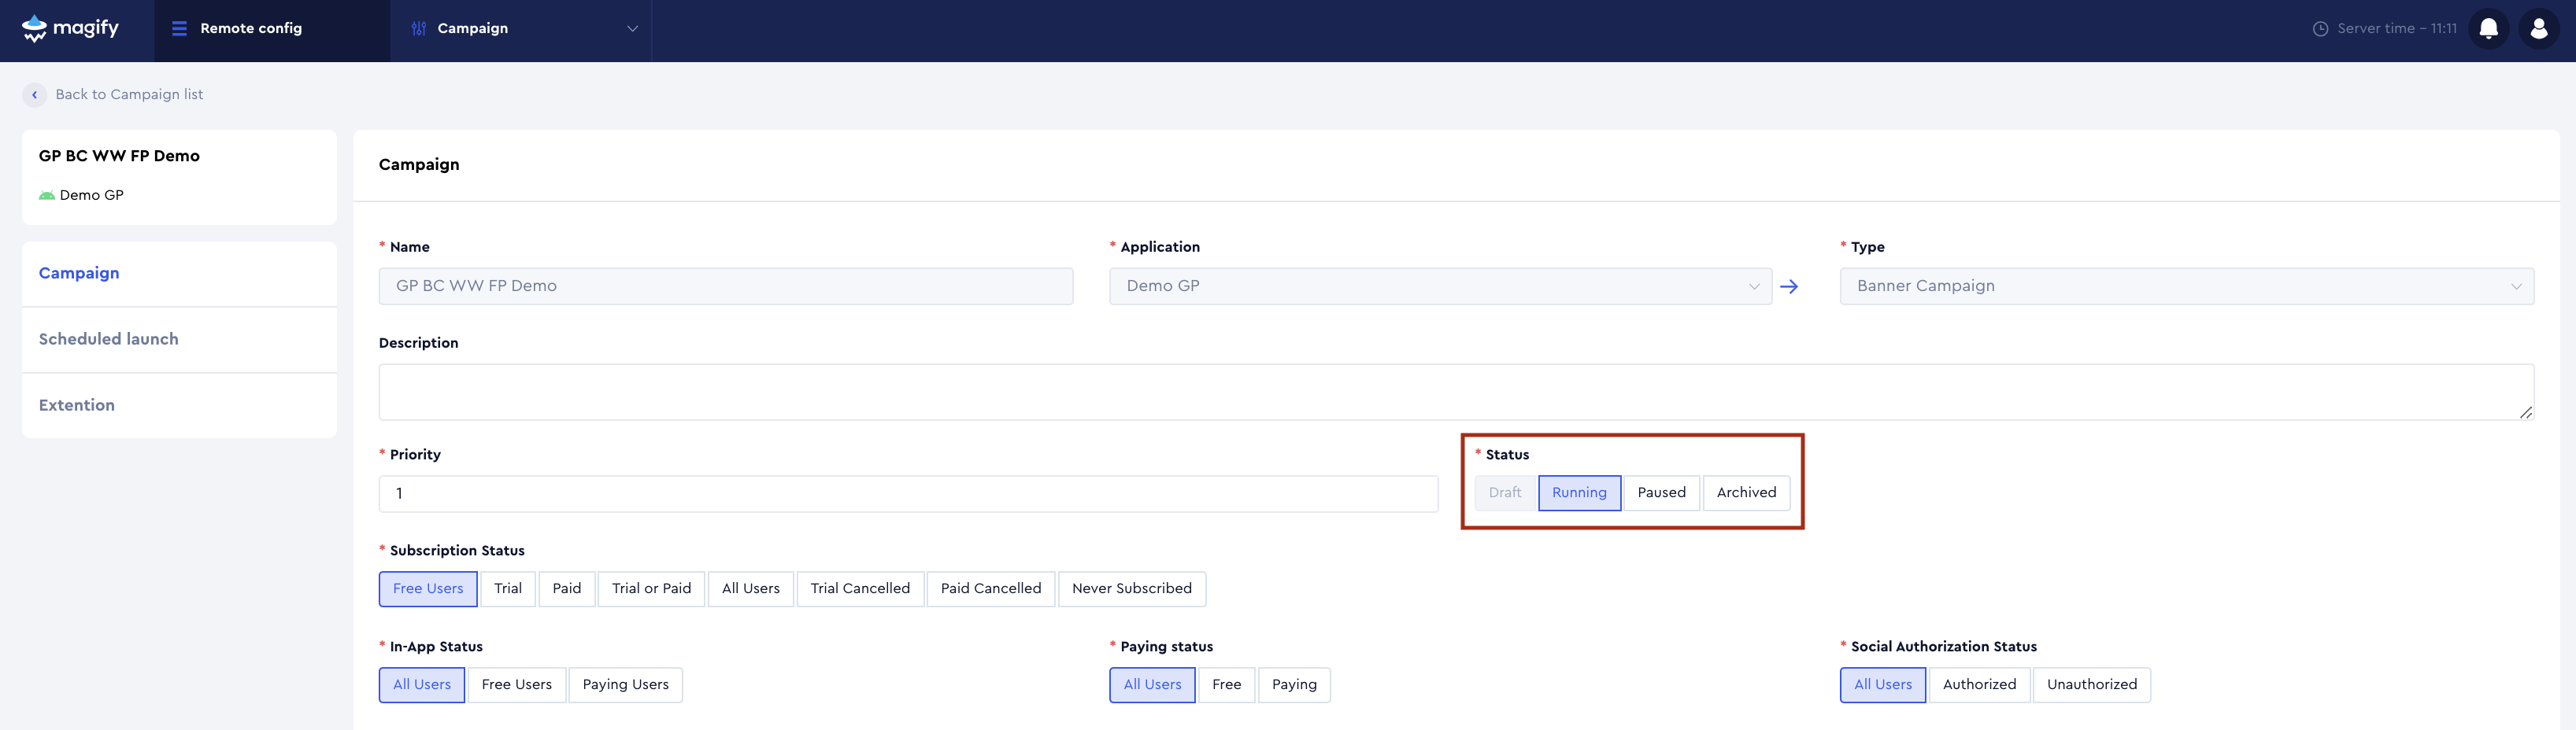Screen dimensions: 2576x730
Task: Click the back arrow chevron icon
Action: [35, 95]
